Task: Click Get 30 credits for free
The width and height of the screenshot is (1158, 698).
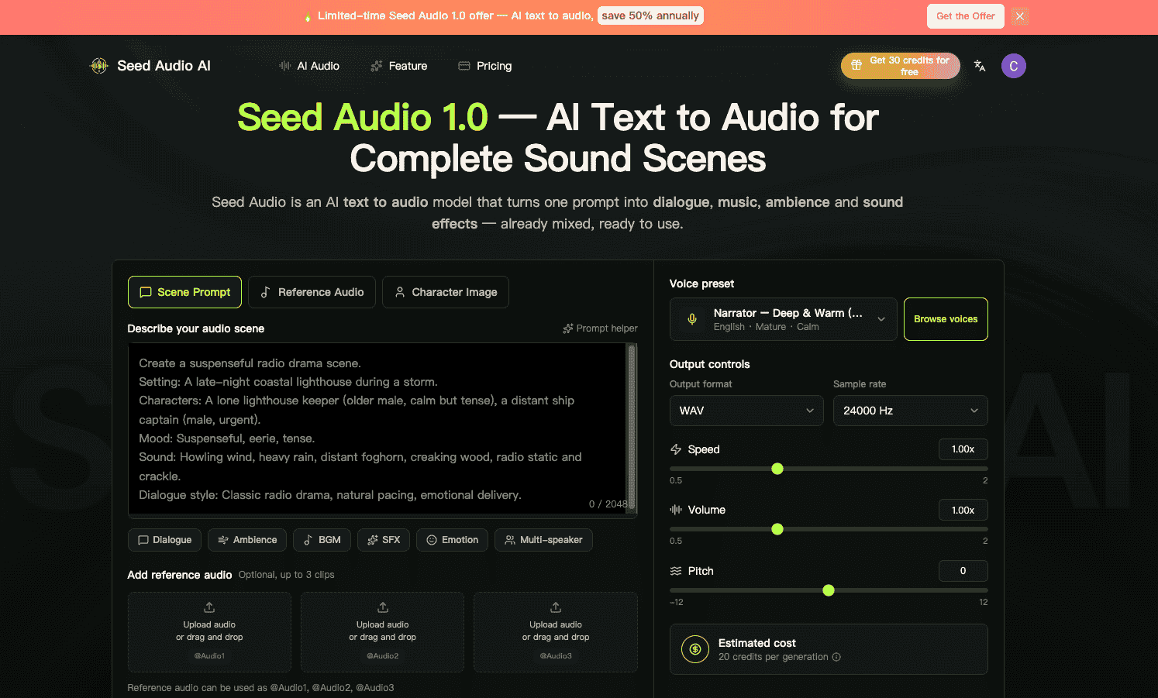Action: pos(901,66)
